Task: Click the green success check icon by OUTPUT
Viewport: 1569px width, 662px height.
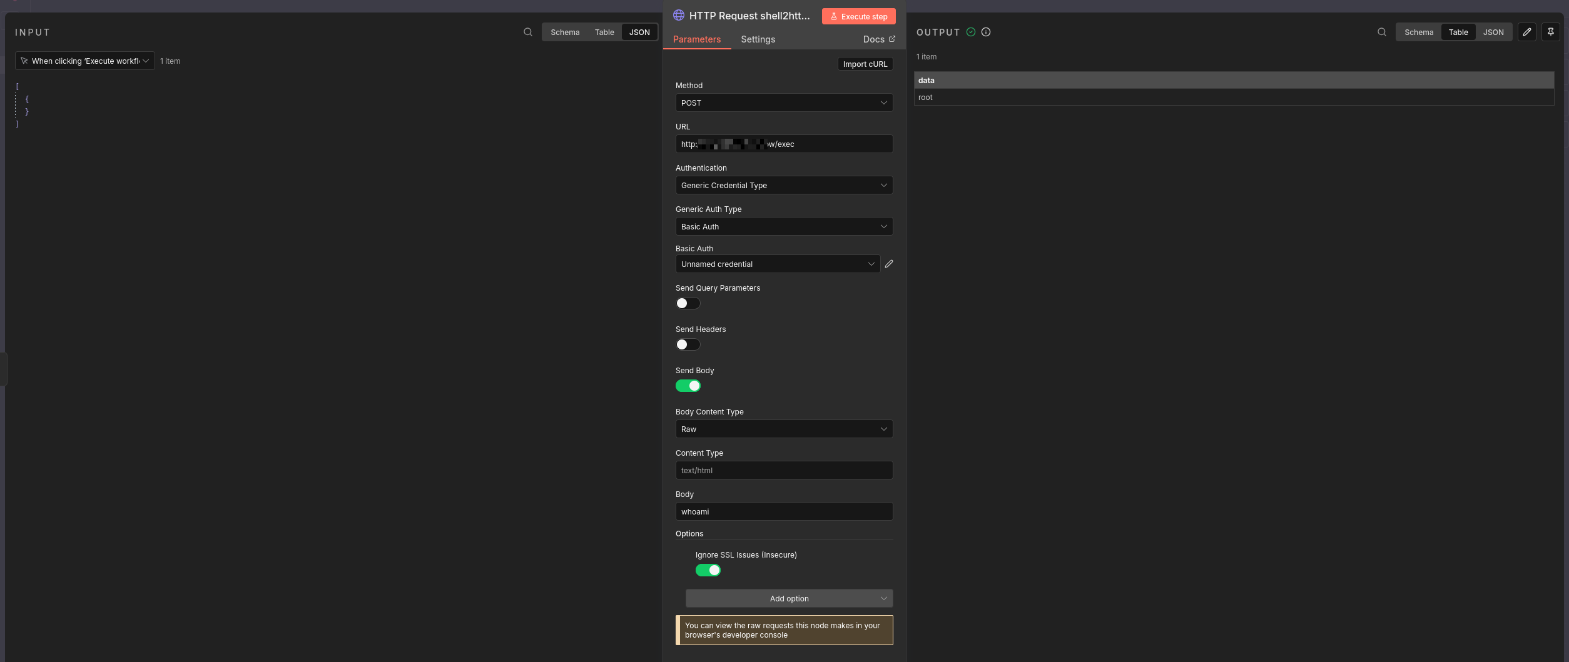Action: coord(971,32)
